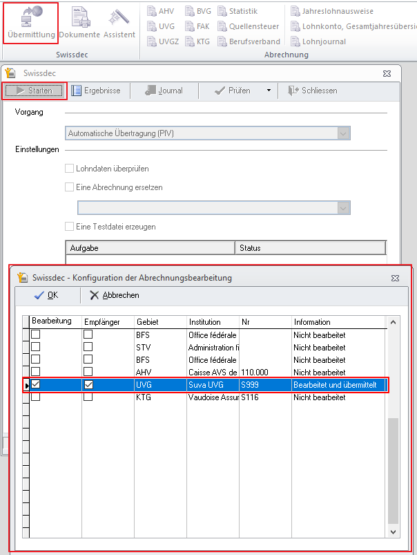Viewport: 417px width, 555px height.
Task: Toggle 'Eine Testdatei erzeugen' checkbox
Action: click(69, 227)
